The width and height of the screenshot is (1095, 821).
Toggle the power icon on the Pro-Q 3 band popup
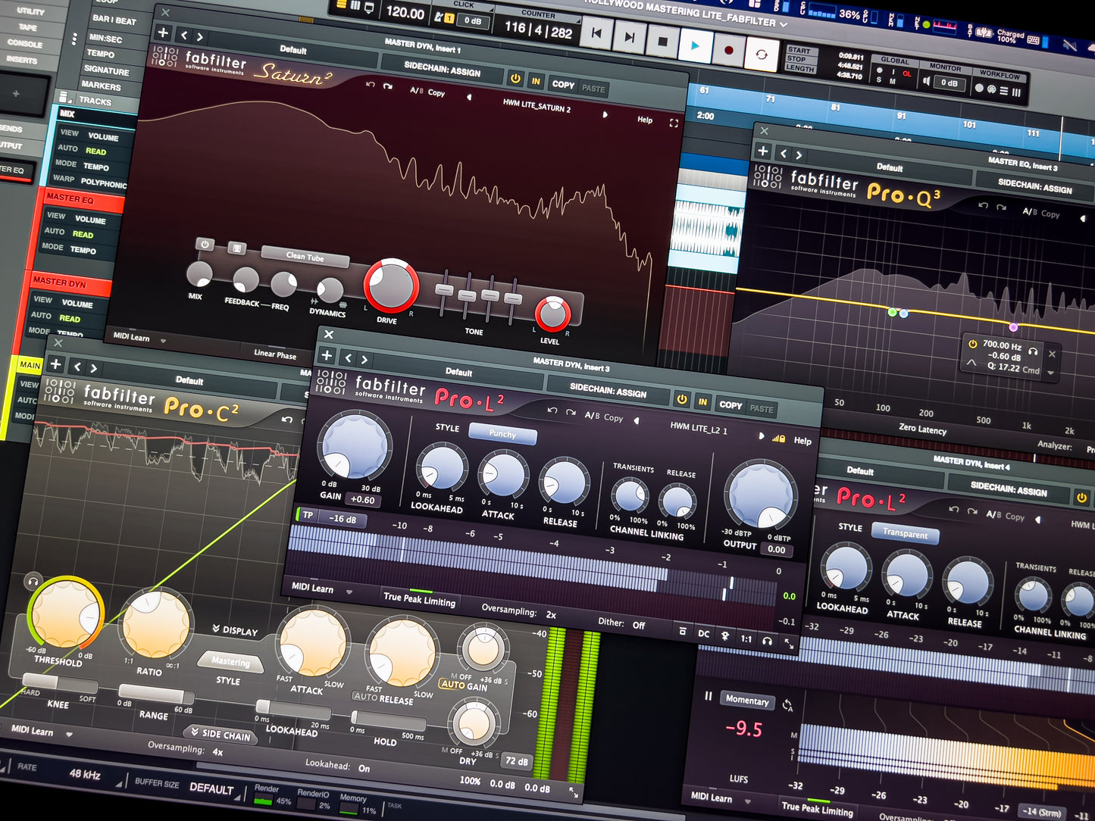(973, 343)
